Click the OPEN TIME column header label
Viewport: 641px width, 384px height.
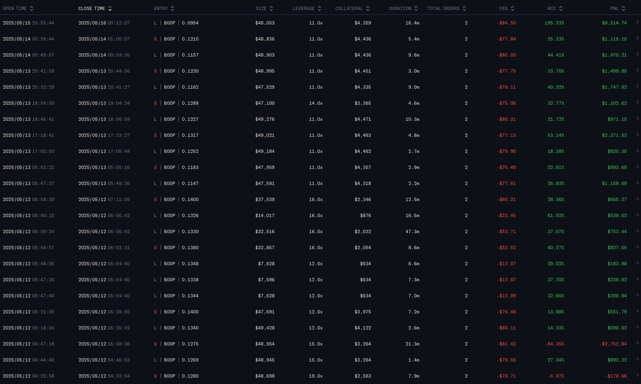(15, 9)
